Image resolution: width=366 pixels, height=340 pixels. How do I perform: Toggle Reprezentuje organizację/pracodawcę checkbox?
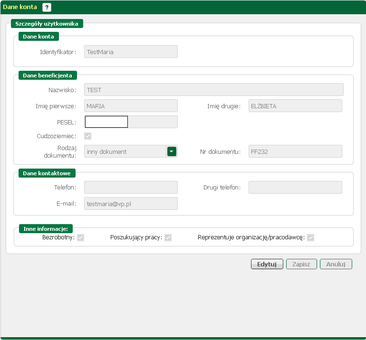coord(310,237)
